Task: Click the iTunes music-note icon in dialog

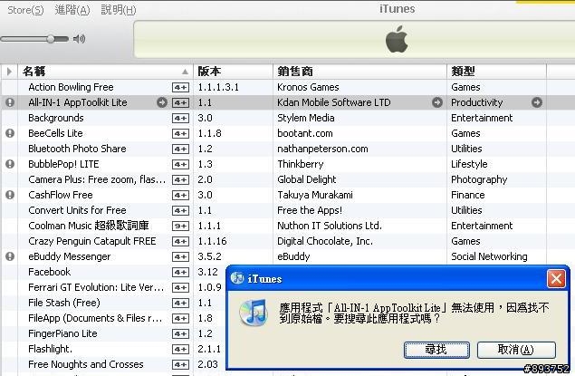Action: click(x=254, y=312)
